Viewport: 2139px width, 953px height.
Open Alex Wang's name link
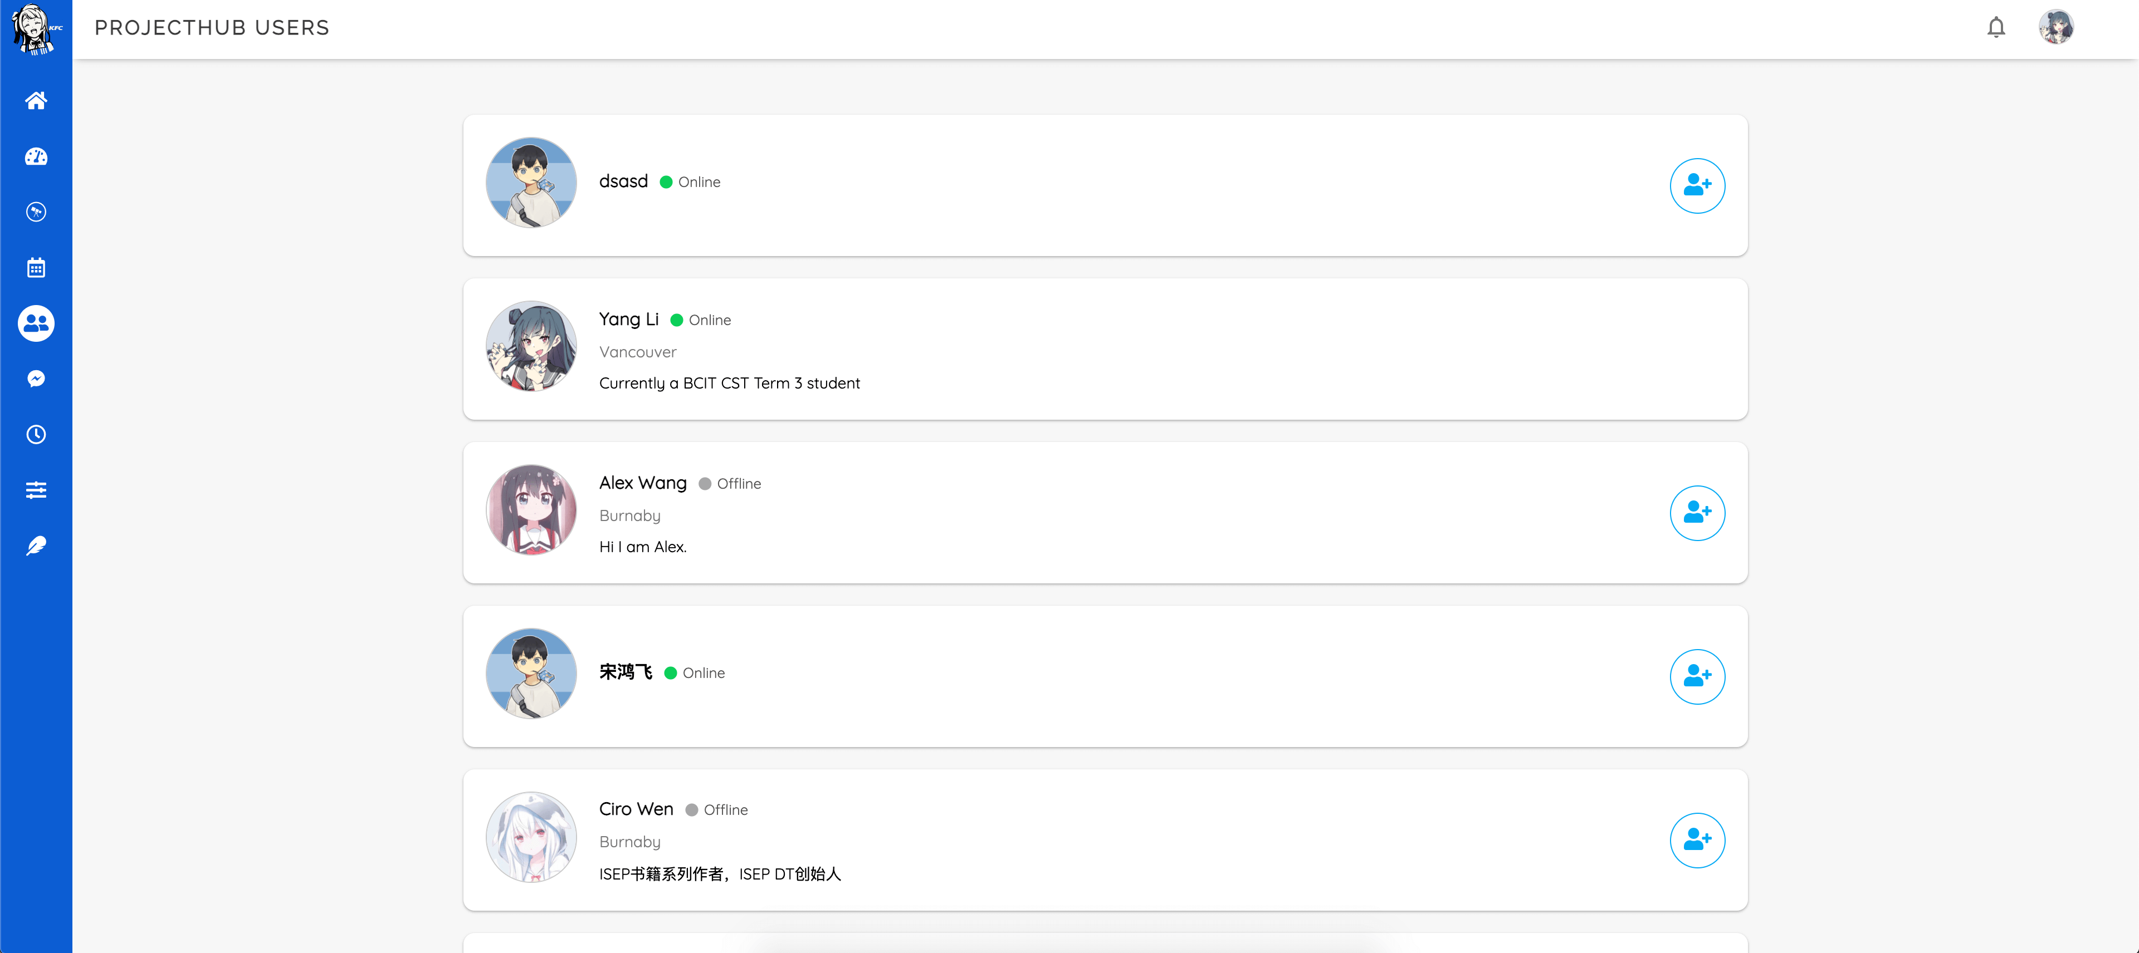coord(643,482)
